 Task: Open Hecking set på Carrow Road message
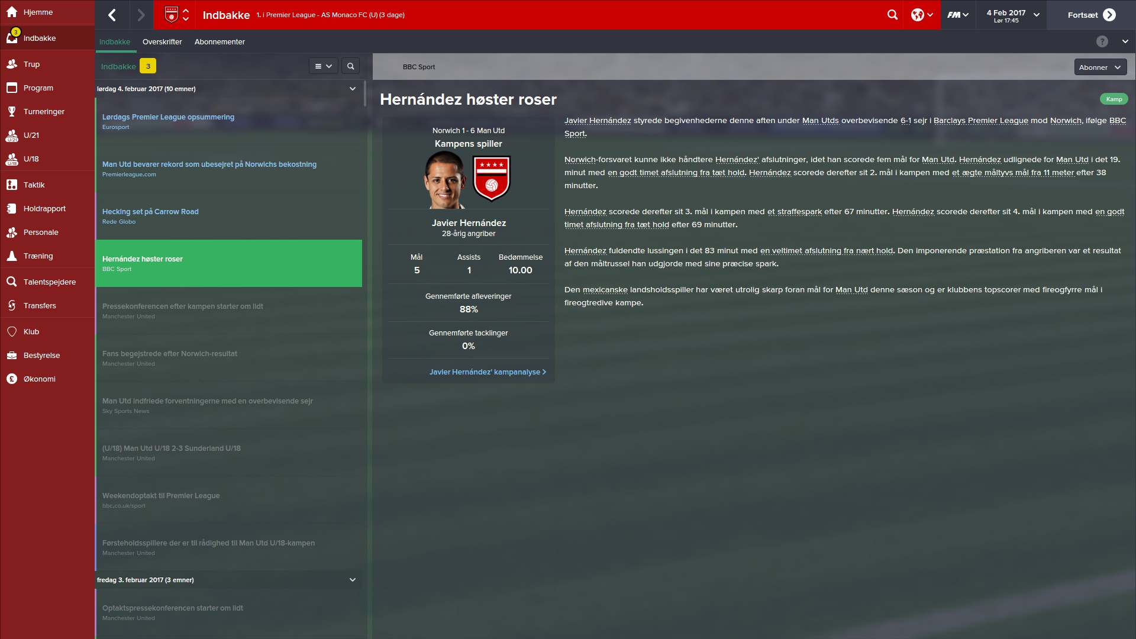coord(228,216)
